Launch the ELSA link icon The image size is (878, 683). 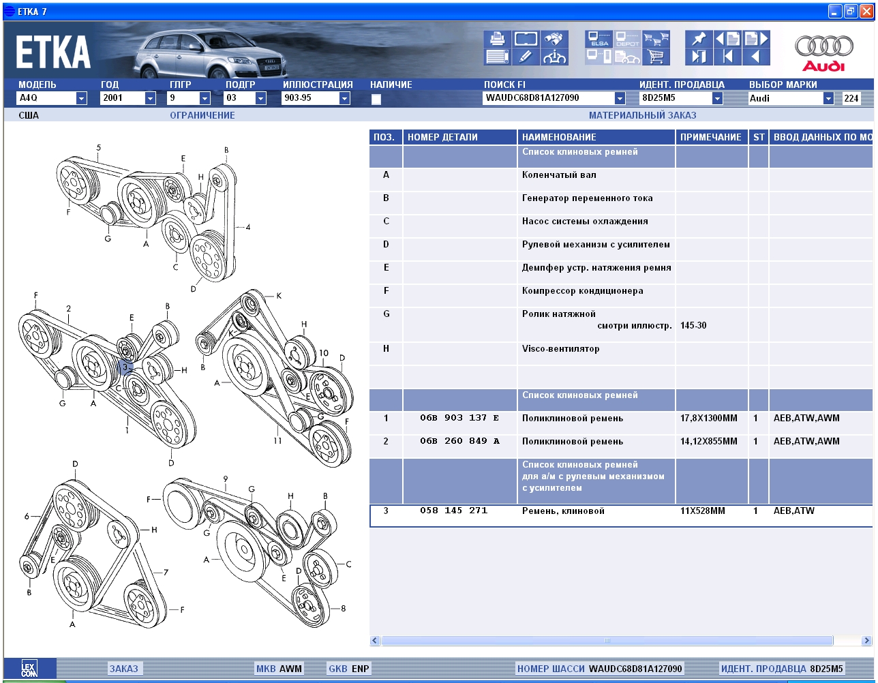click(599, 39)
